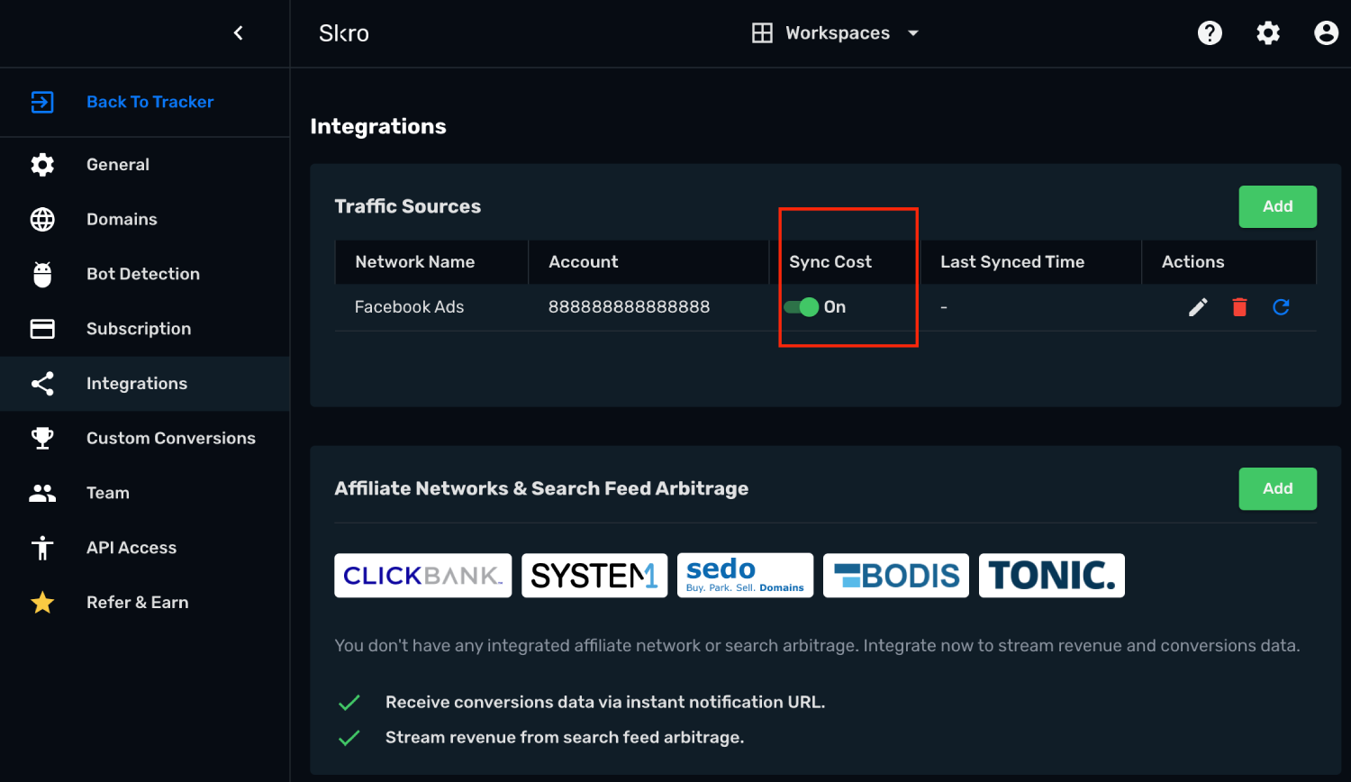Click the Bot Detection robot icon
1351x782 pixels.
click(42, 274)
